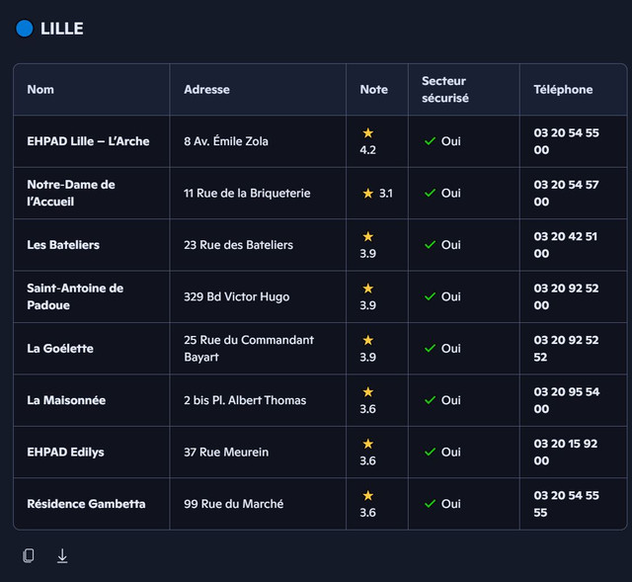Click phone number 03 20 95 54 00
This screenshot has width=632, height=582.
[567, 400]
